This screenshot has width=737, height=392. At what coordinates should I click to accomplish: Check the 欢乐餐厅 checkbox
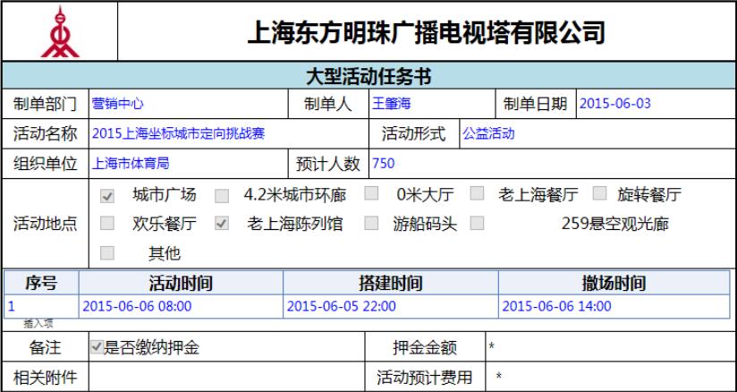coord(107,223)
